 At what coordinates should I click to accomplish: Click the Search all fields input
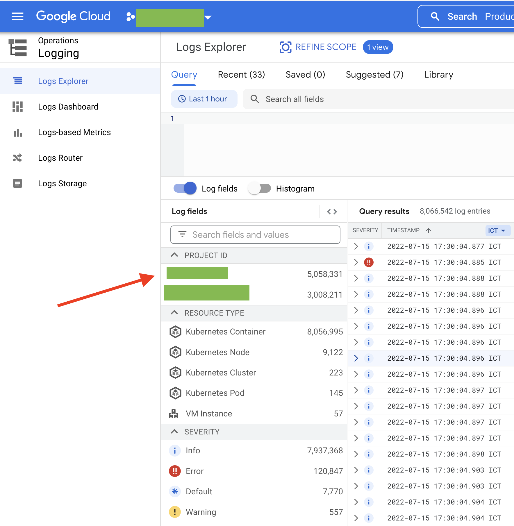pos(378,99)
